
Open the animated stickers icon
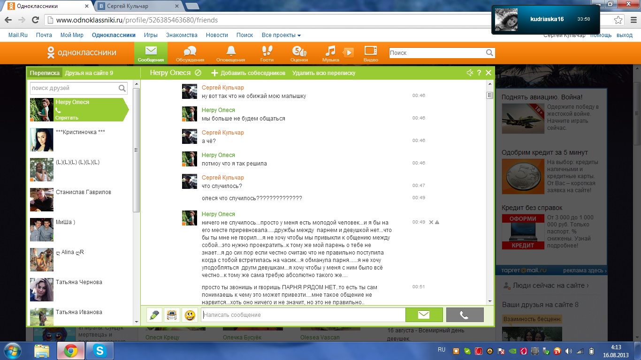coord(172,315)
